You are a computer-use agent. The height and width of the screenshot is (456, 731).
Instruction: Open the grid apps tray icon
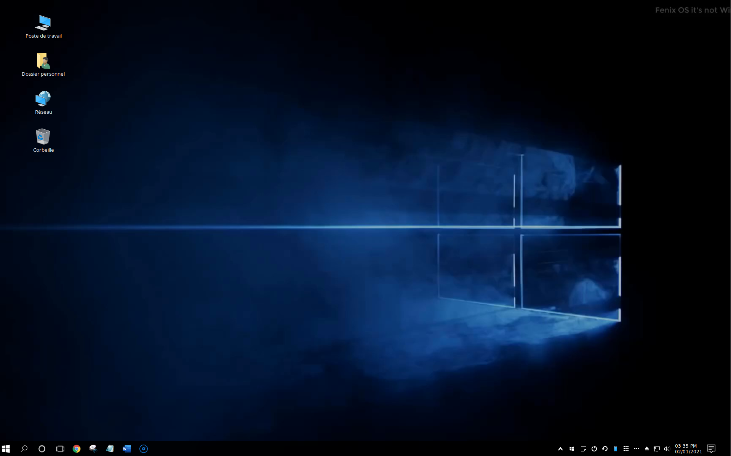click(626, 449)
